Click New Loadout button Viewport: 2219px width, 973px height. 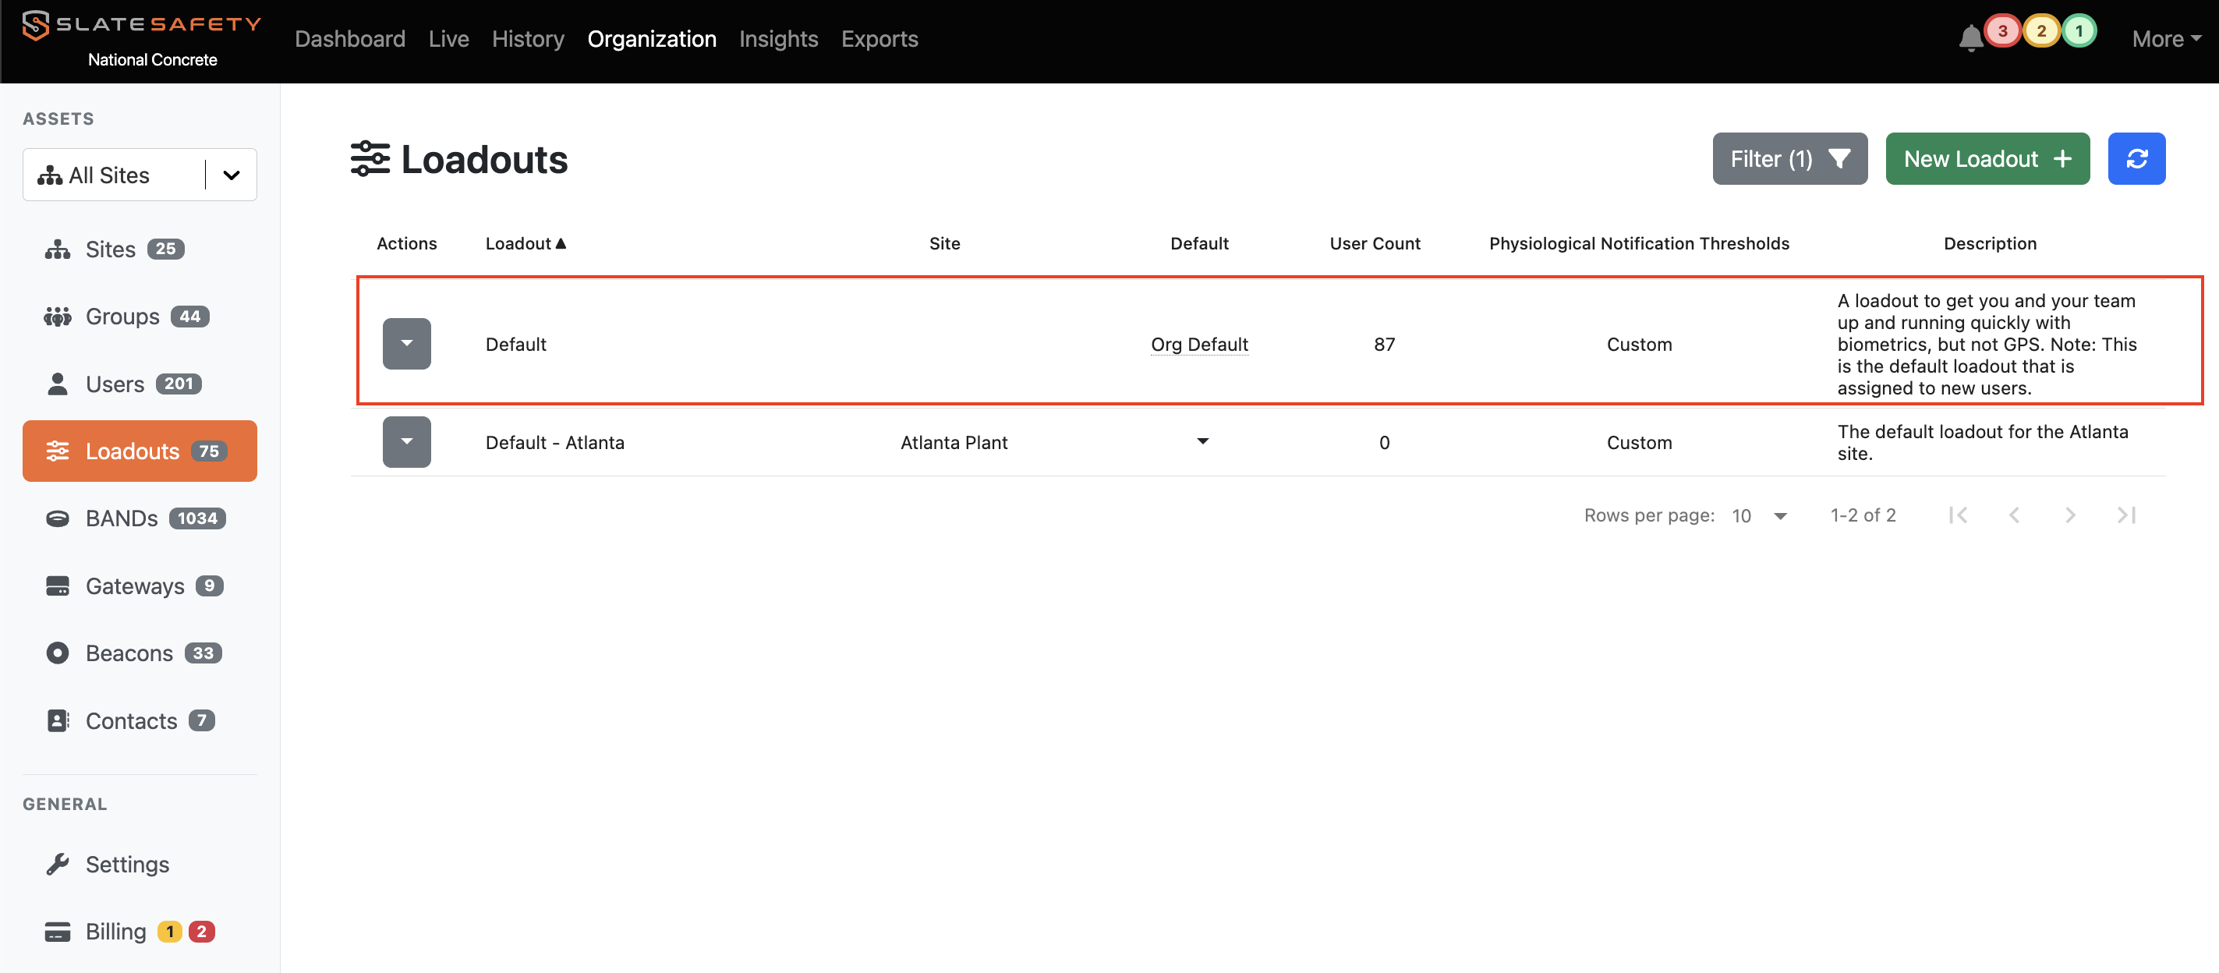click(1987, 158)
